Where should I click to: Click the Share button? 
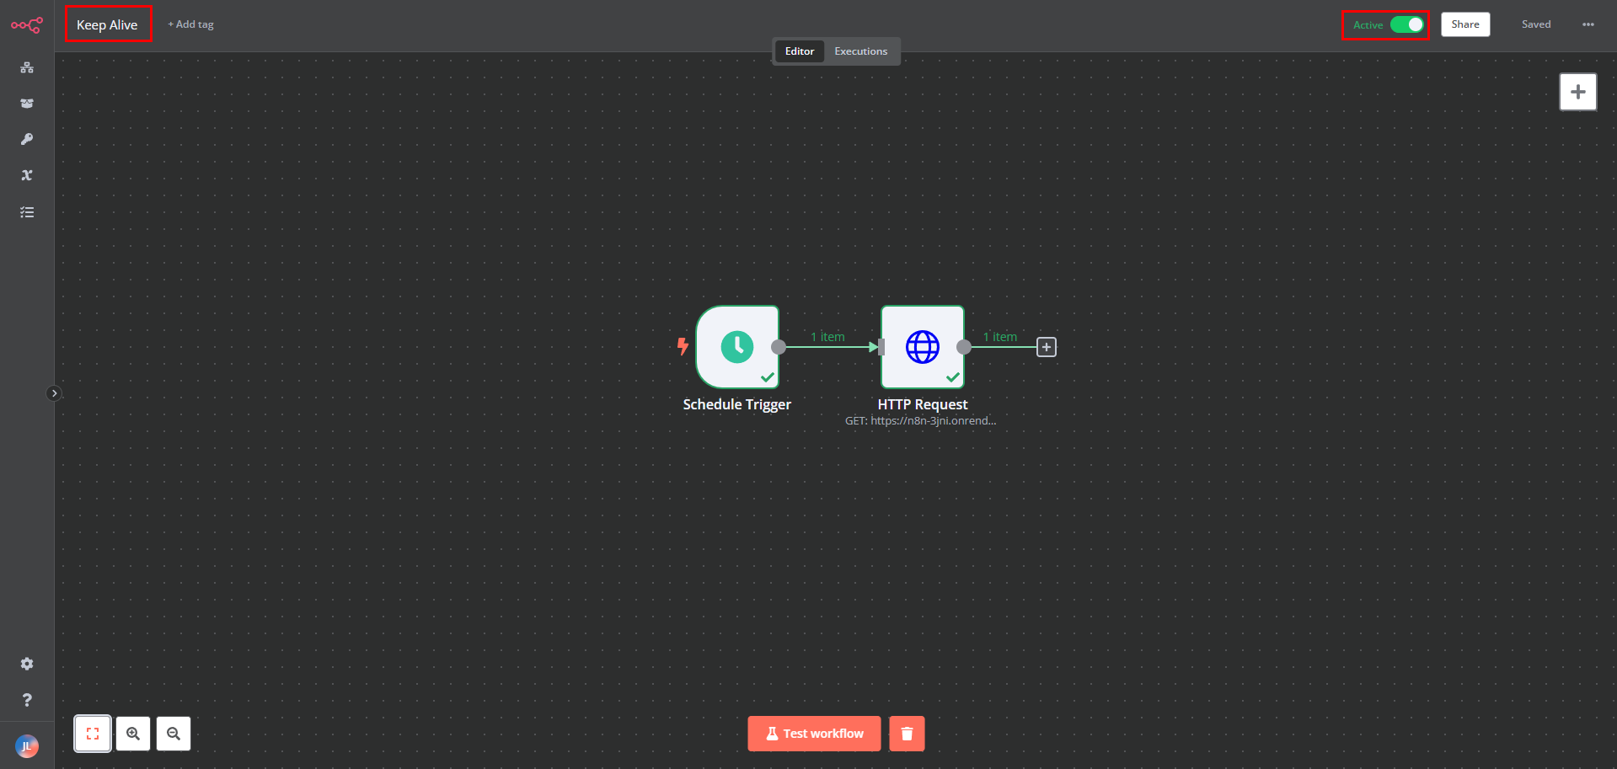[1465, 24]
